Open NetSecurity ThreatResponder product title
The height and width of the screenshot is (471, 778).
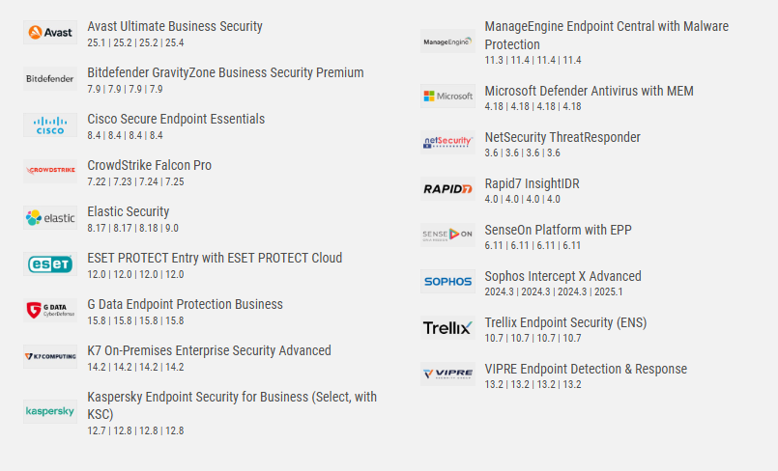click(562, 137)
